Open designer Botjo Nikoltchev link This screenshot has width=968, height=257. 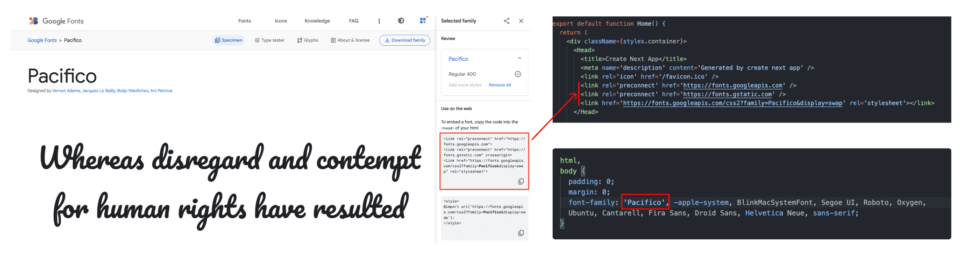click(x=133, y=91)
